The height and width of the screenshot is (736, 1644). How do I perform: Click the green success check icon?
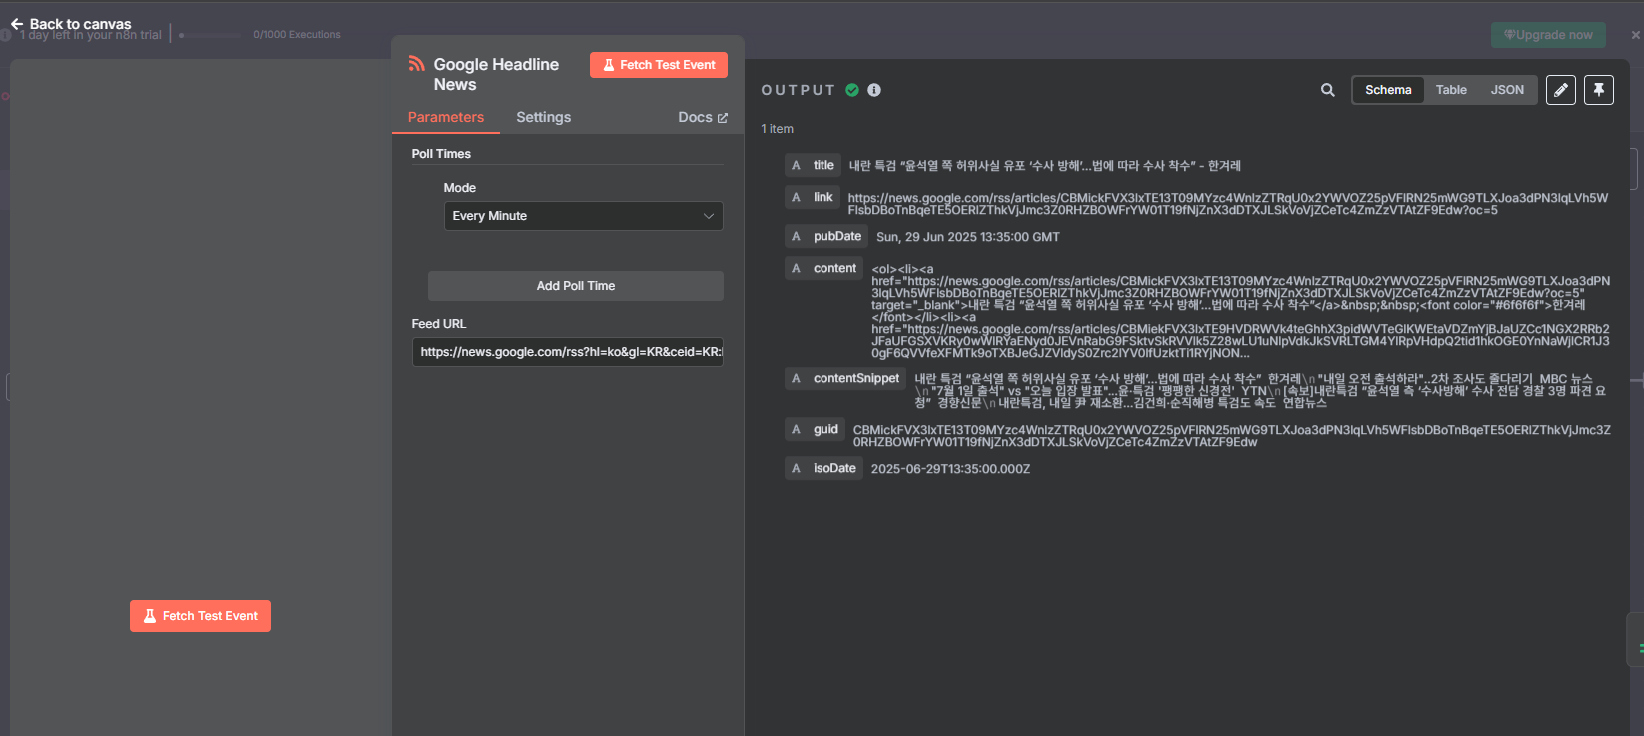pos(852,90)
